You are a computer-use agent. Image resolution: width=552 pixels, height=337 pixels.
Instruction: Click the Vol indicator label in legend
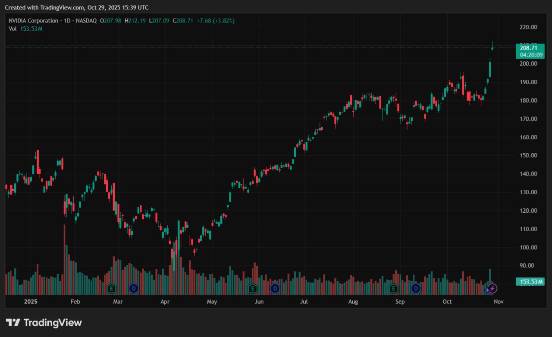[x=13, y=28]
